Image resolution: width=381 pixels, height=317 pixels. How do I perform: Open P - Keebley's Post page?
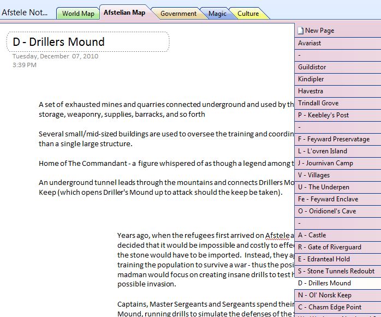click(x=338, y=115)
